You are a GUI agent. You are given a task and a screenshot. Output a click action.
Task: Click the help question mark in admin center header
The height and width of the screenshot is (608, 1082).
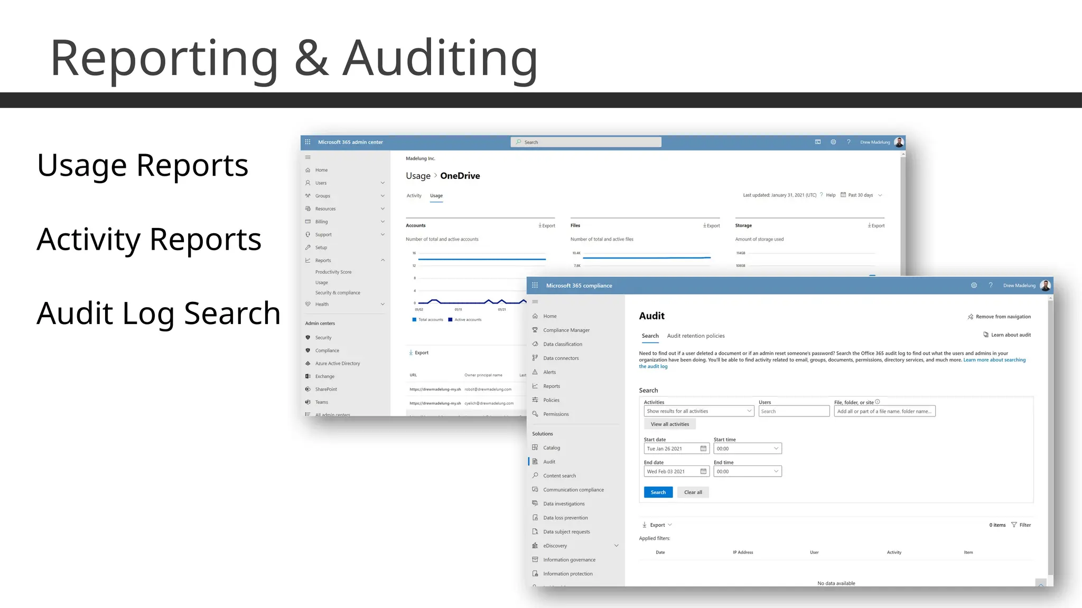tap(848, 142)
